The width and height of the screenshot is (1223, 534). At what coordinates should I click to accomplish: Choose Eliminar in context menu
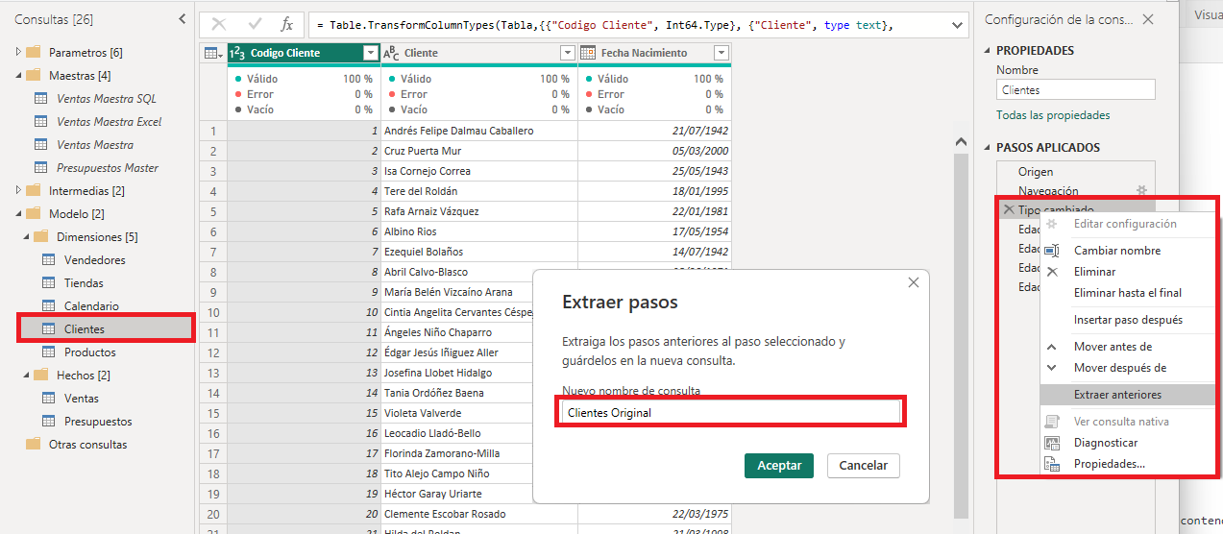(x=1094, y=272)
